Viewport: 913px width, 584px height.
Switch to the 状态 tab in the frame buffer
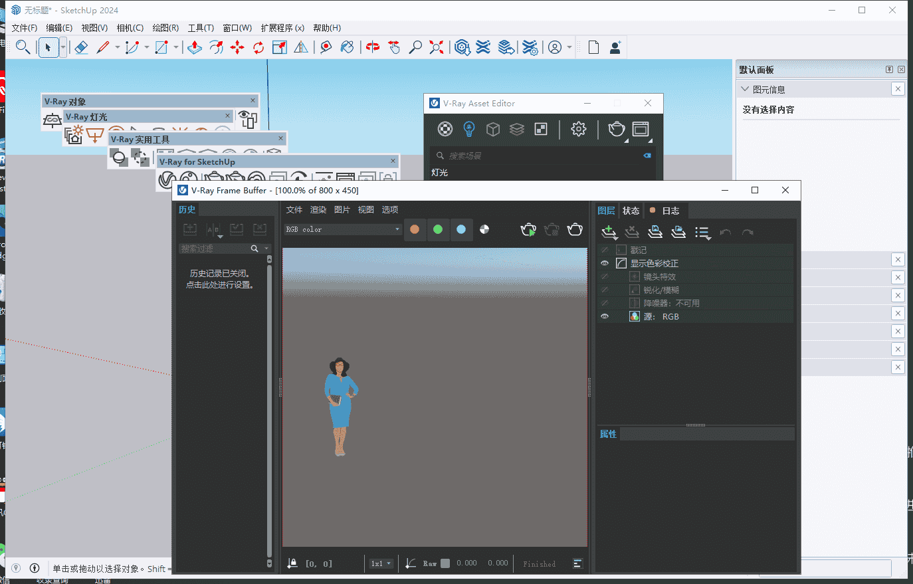(630, 210)
